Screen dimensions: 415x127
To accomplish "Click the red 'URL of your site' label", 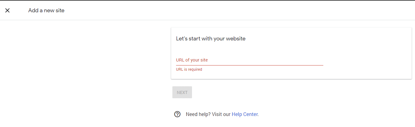I will click(x=192, y=60).
